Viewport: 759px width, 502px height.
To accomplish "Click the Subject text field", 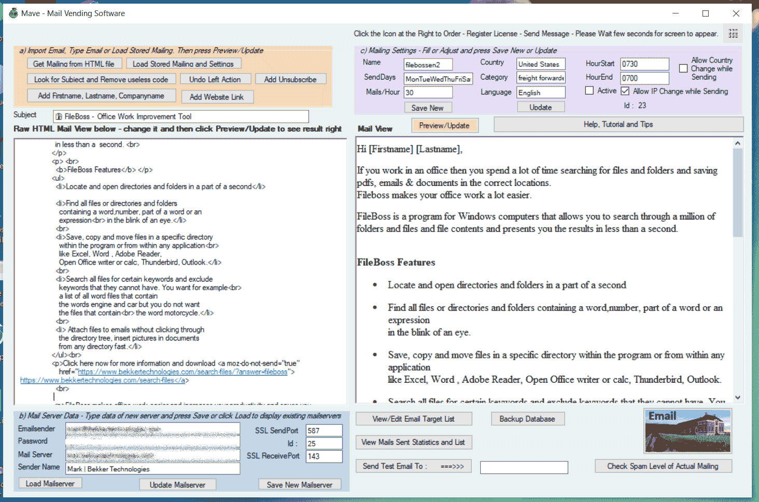I will [181, 117].
